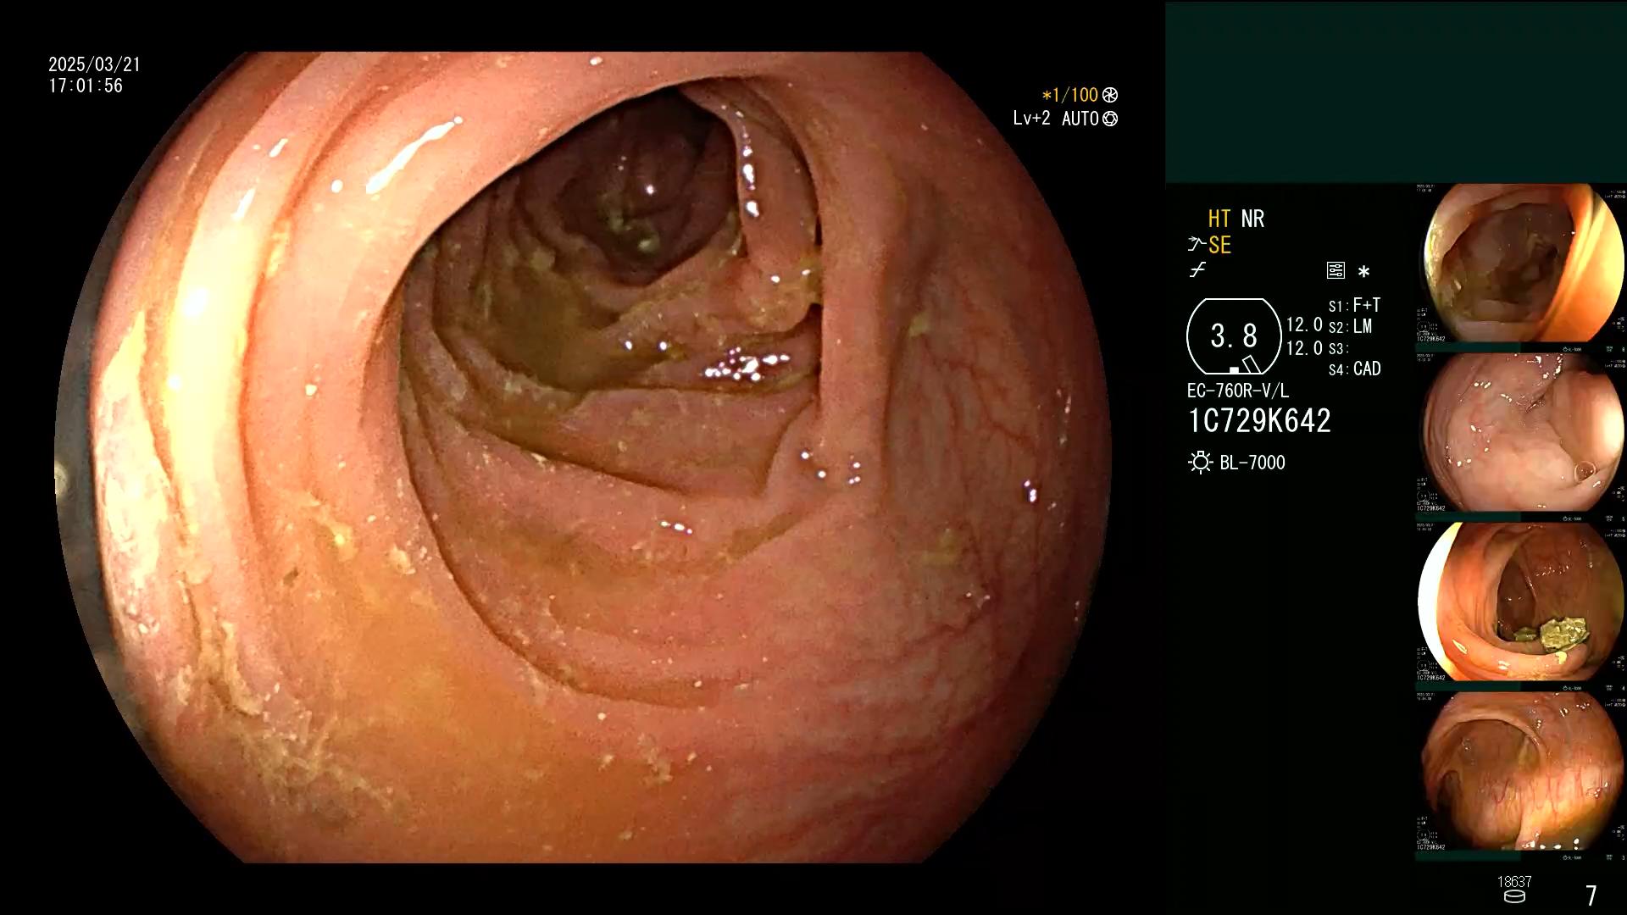Click the 18637 storage count
1627x915 pixels.
pos(1514,882)
